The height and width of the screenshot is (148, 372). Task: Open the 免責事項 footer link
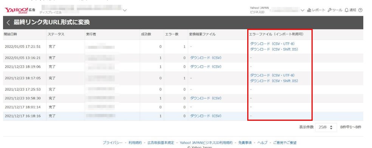coord(245,143)
